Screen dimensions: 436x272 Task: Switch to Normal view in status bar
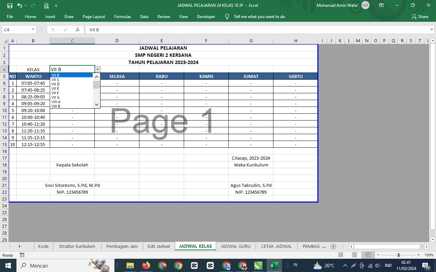tap(341, 255)
